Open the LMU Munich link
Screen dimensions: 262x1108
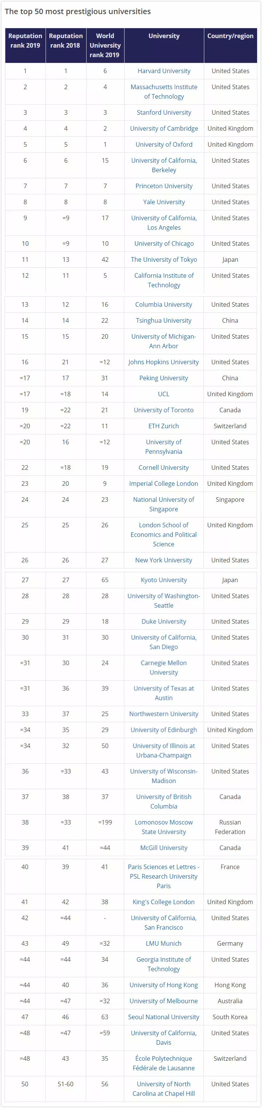tap(163, 943)
